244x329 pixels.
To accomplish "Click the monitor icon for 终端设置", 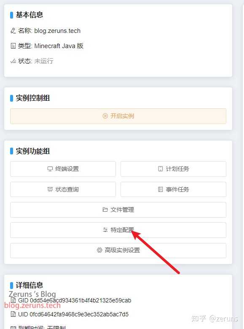I will (x=50, y=169).
